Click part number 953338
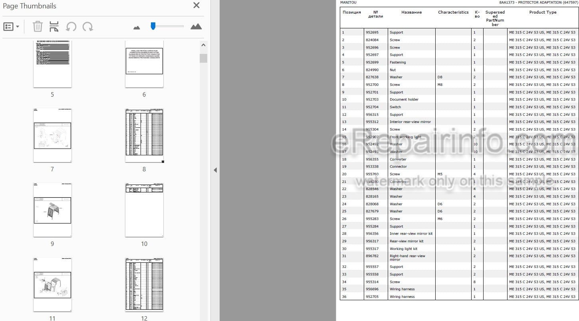 click(372, 166)
